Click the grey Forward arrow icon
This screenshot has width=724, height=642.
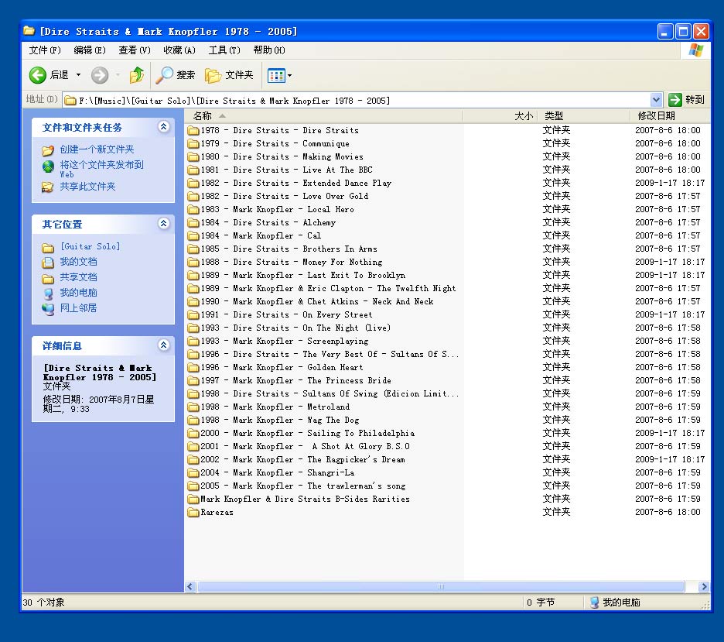99,75
